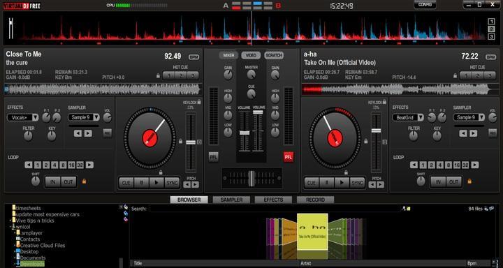Open left deck Vocals+ effect dropdown
This screenshot has height=268, width=503.
coord(36,117)
